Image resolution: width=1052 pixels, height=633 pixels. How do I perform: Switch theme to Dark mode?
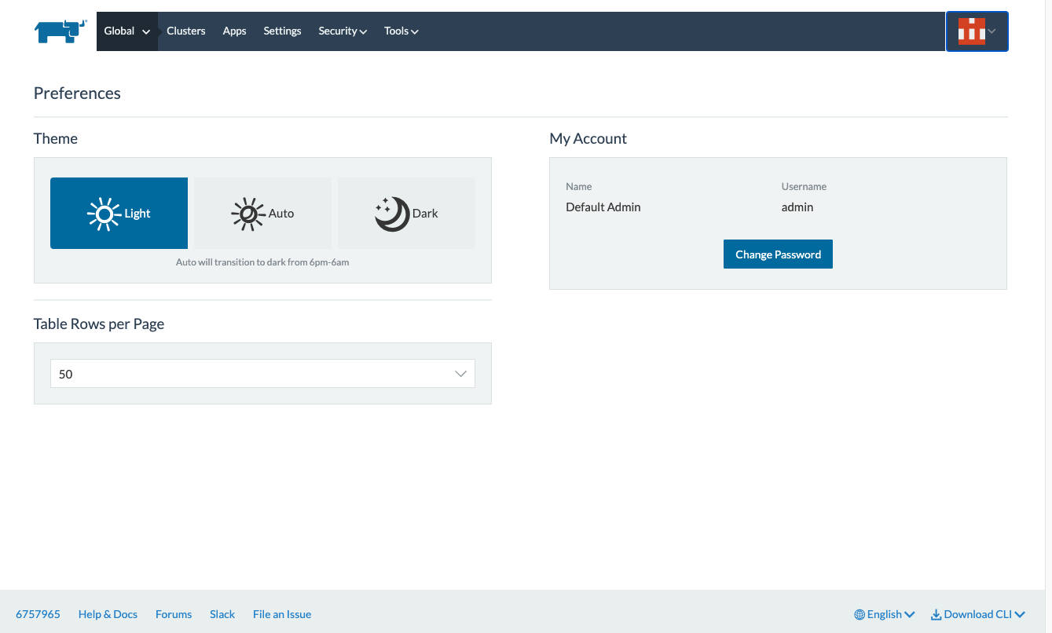point(406,213)
